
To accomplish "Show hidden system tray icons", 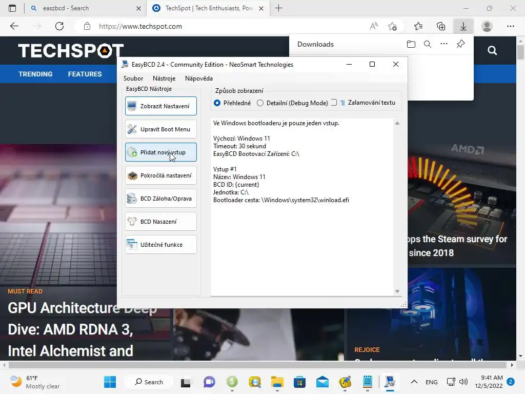I will click(x=414, y=382).
